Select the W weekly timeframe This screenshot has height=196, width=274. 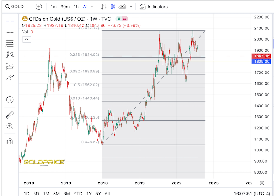pyautogui.click(x=84, y=7)
